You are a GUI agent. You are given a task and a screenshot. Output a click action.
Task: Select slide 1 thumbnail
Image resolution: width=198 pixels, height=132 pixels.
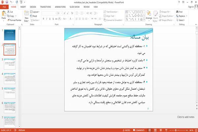[x=10, y=35]
